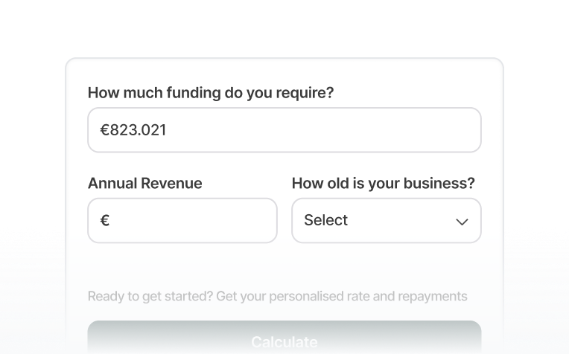
Task: Click the 'How old is your business?' label
Action: click(x=384, y=184)
